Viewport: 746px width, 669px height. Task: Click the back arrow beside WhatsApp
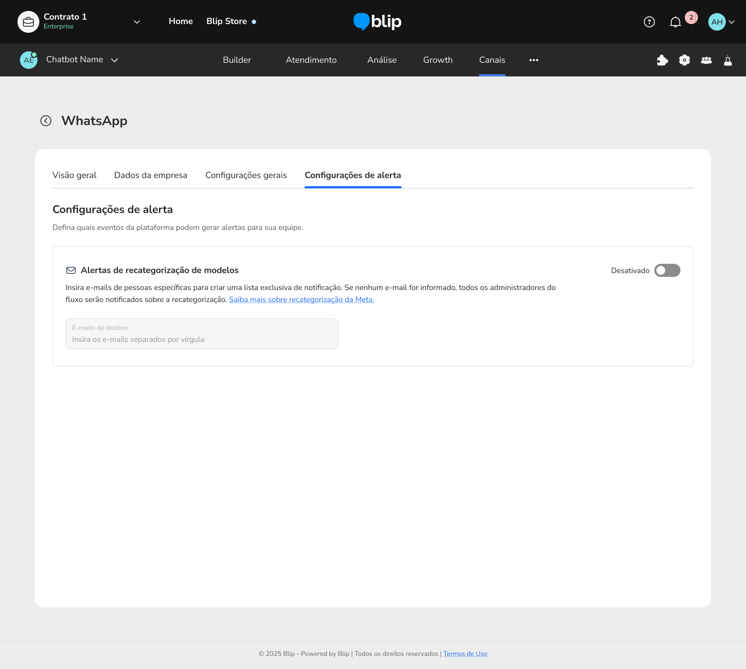(46, 121)
